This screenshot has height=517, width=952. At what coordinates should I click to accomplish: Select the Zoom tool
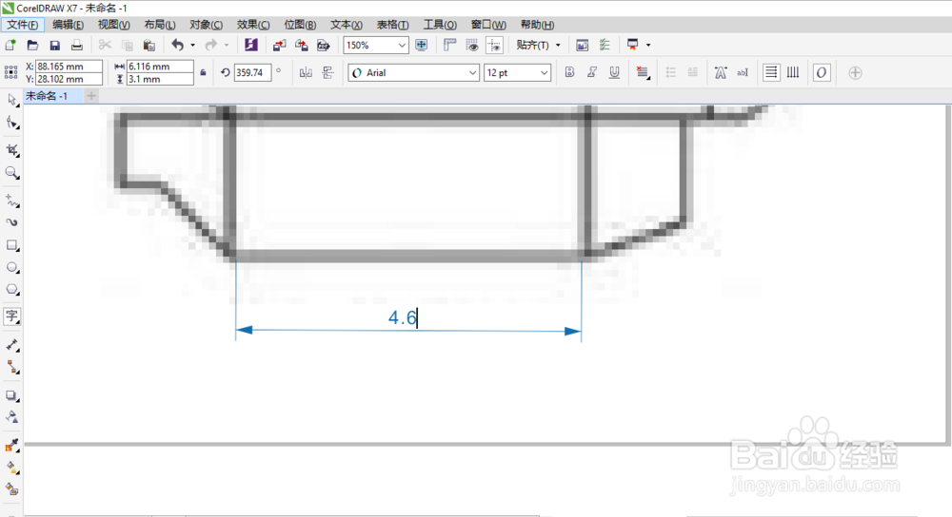click(x=12, y=173)
